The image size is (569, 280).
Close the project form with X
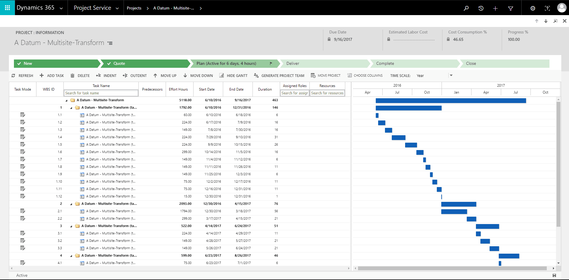pos(564,21)
